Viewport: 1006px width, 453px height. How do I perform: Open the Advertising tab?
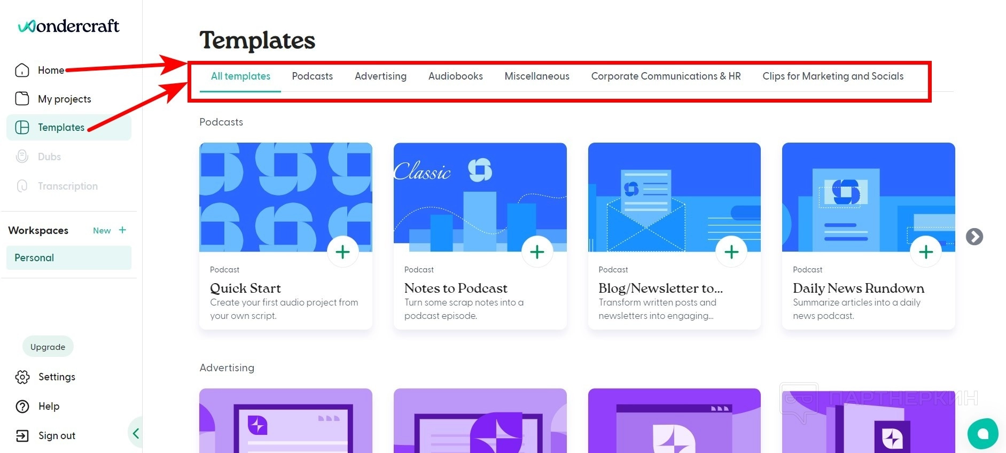[380, 76]
